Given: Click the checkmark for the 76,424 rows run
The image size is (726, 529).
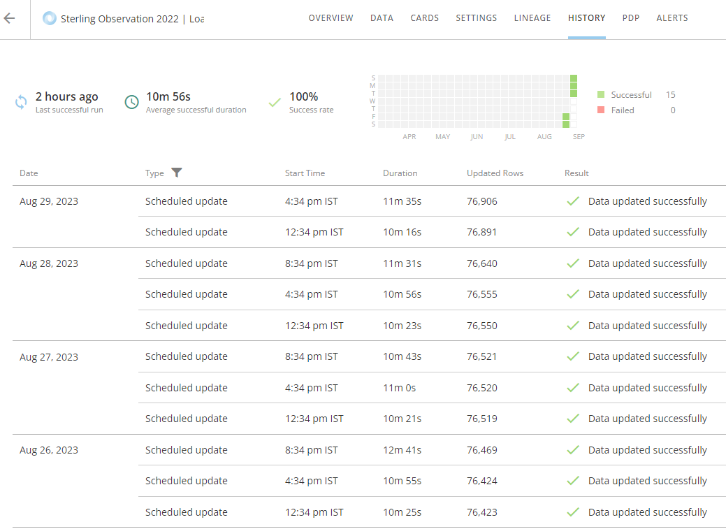Looking at the screenshot, I should (x=573, y=481).
